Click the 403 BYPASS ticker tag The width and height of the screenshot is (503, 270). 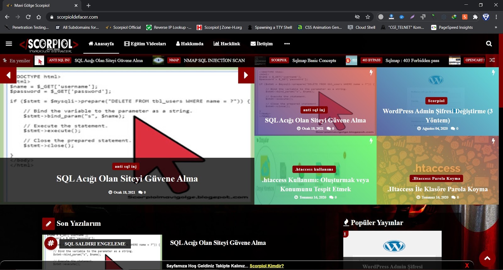371,60
